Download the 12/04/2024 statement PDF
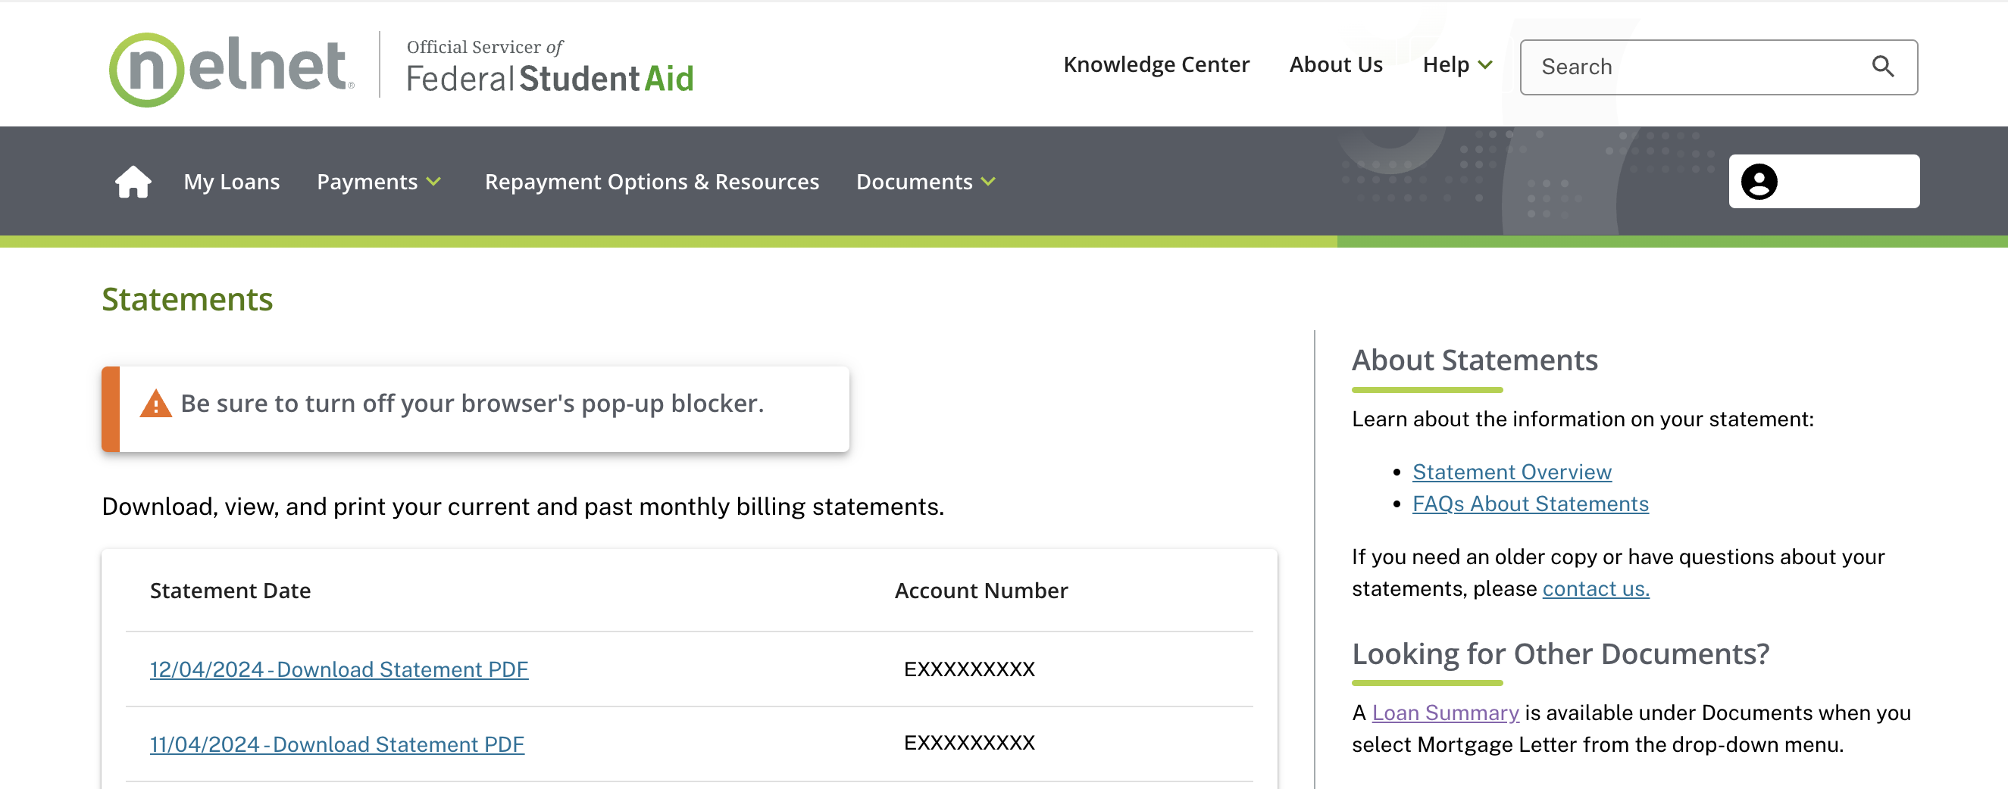The height and width of the screenshot is (789, 2008). [339, 669]
